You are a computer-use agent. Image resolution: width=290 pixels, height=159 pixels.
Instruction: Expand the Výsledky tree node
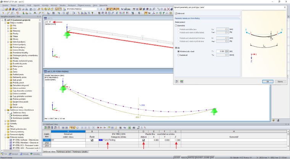(x=5, y=123)
